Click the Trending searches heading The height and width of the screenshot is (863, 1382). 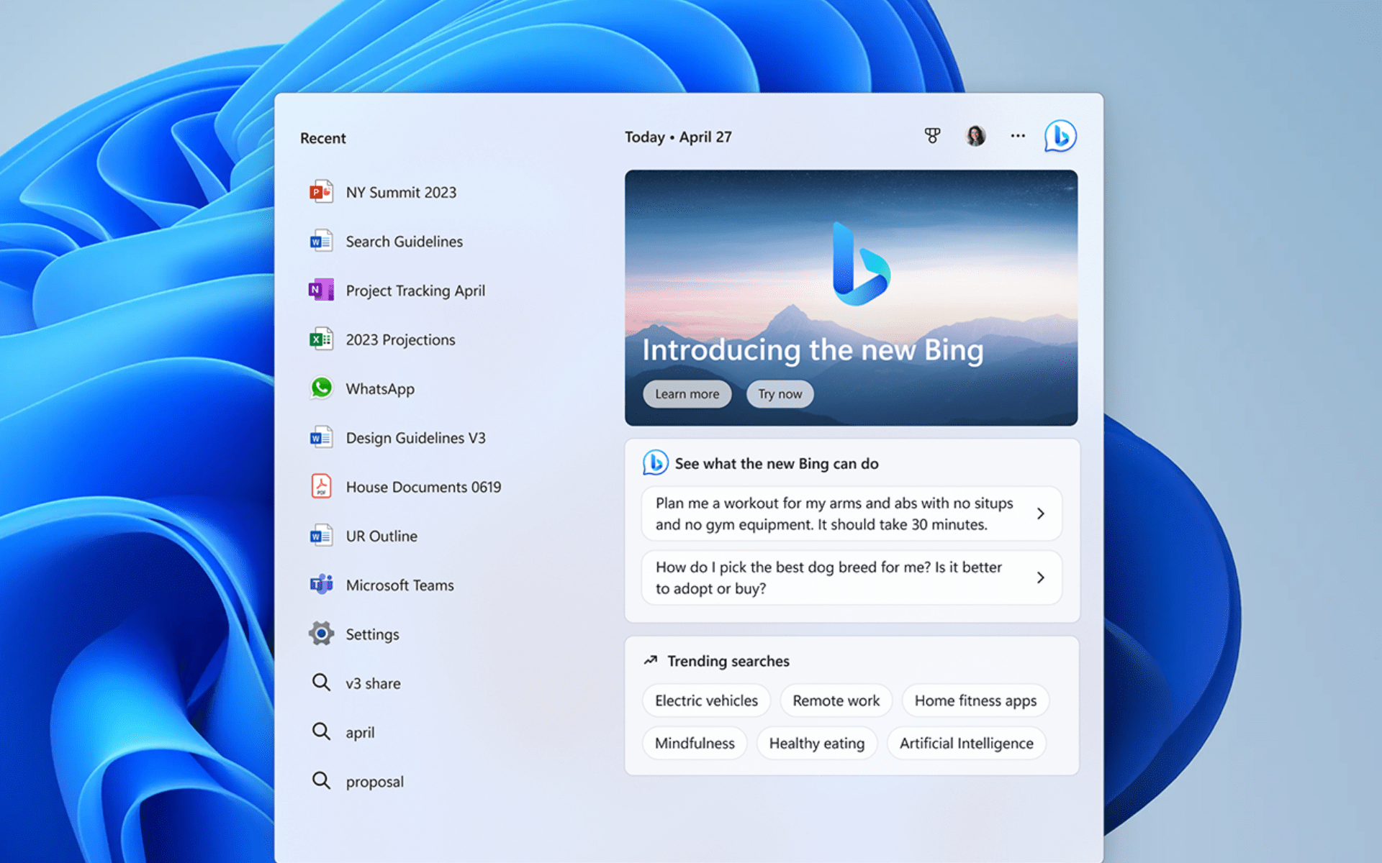pos(728,661)
